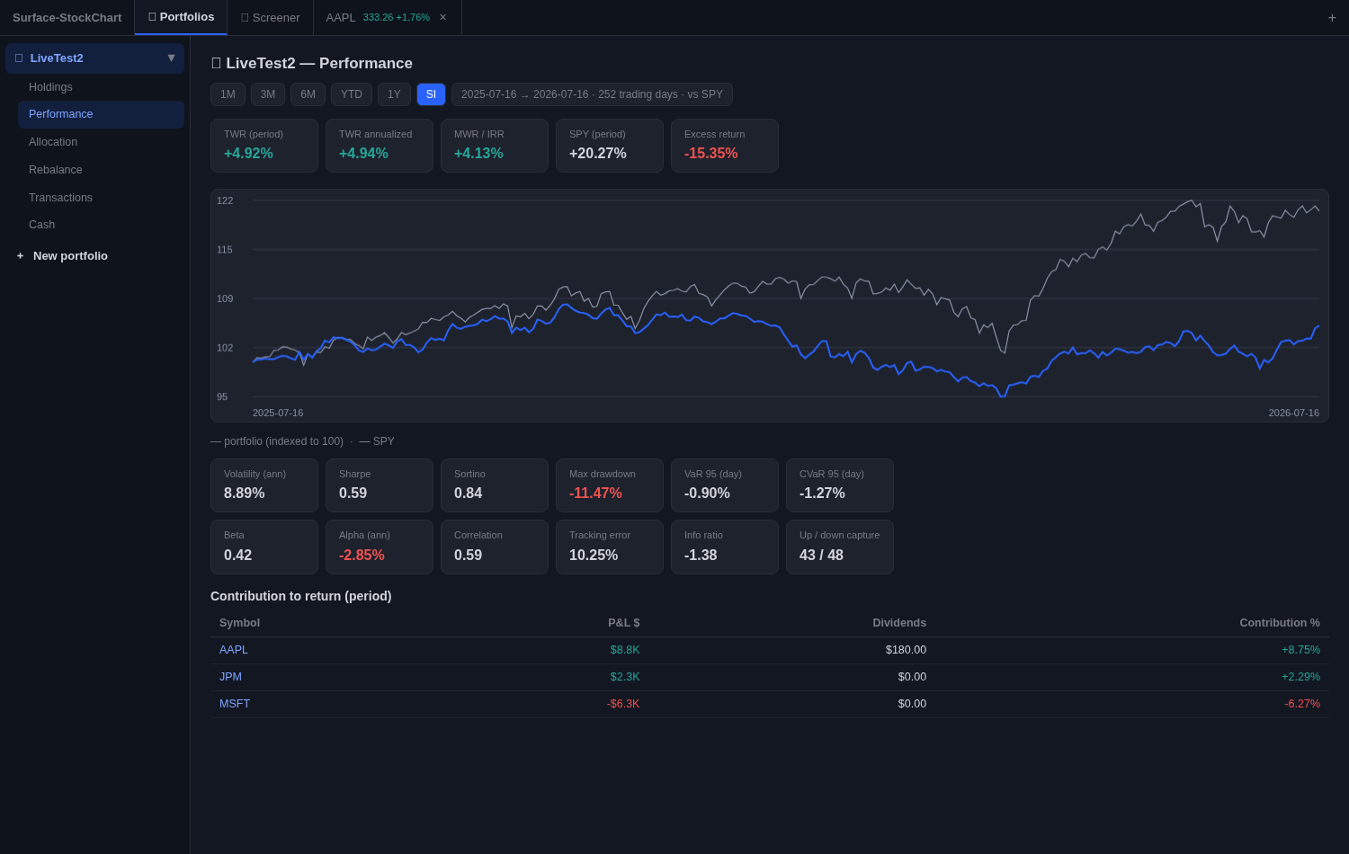Click the Up / down capture card
This screenshot has height=854, width=1349.
(840, 547)
